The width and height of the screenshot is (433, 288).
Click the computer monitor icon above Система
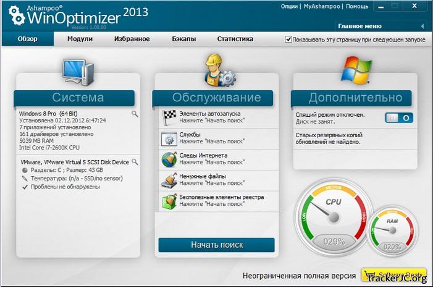pos(78,72)
